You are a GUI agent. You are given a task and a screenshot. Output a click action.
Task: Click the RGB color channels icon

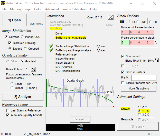tap(123, 22)
